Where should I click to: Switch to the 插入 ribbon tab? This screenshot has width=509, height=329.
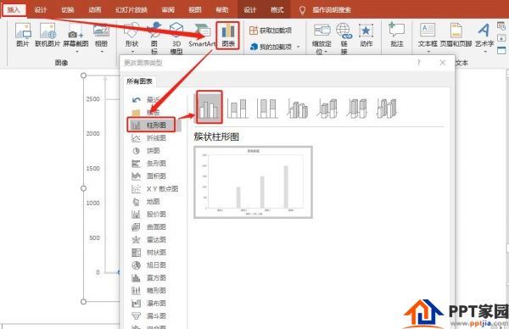point(14,9)
